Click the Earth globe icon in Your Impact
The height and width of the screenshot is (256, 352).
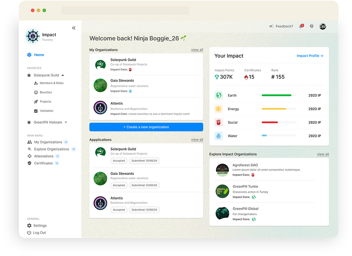point(218,96)
